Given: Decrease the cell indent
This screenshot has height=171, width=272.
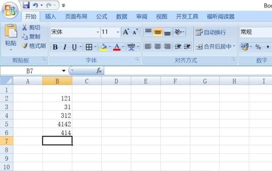Looking at the screenshot, I should point(178,47).
